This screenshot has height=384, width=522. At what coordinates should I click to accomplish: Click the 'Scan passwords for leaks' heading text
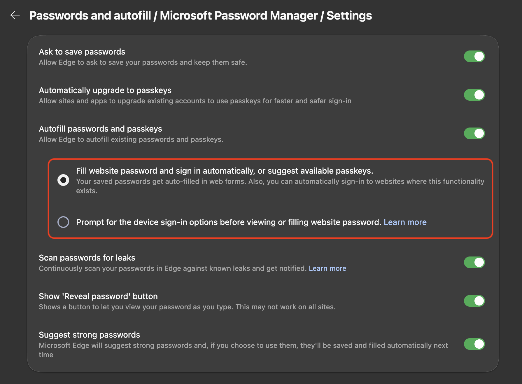point(87,258)
